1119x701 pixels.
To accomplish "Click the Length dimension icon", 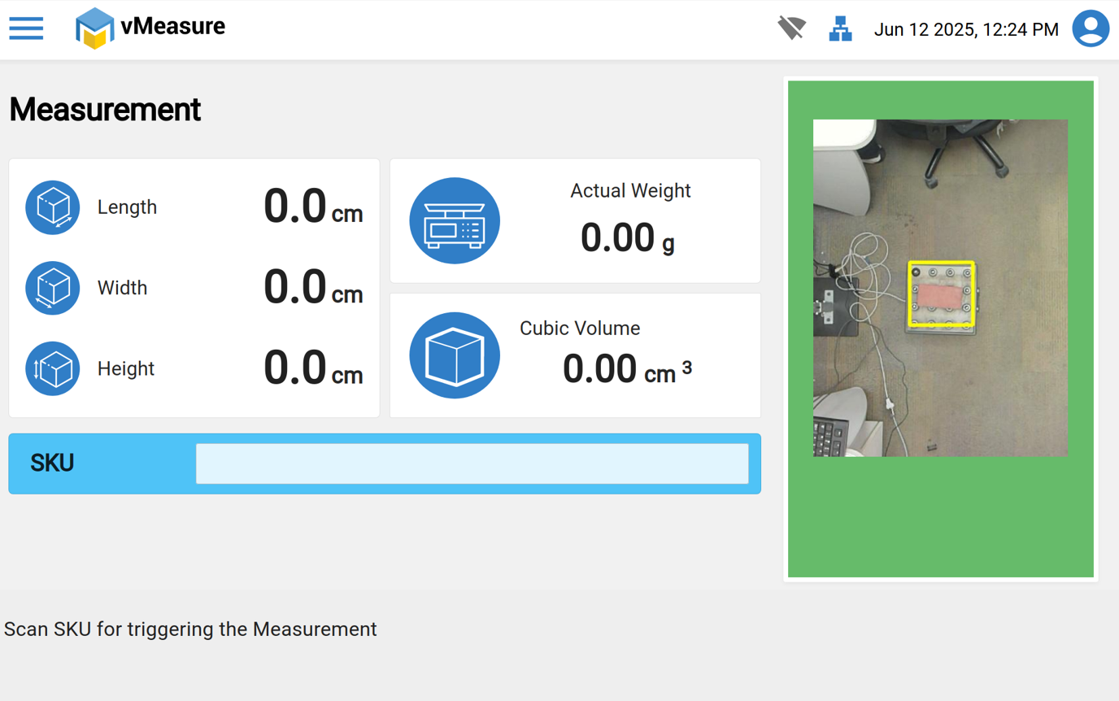I will [53, 207].
